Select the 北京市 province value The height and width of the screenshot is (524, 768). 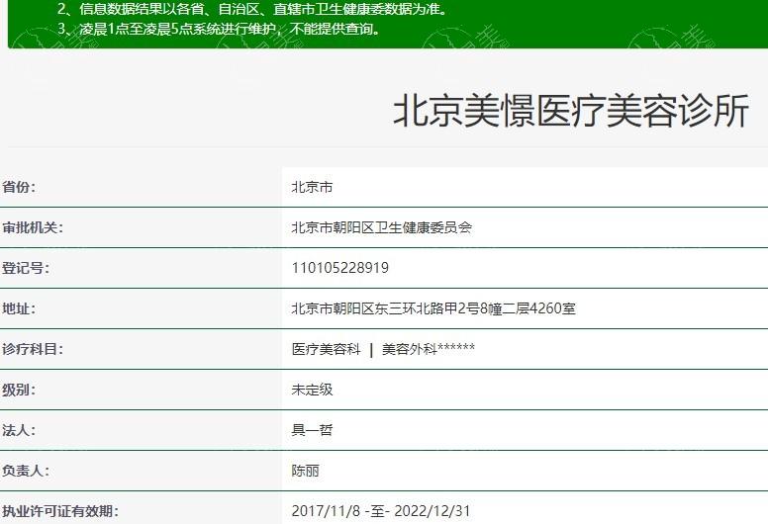coord(312,187)
